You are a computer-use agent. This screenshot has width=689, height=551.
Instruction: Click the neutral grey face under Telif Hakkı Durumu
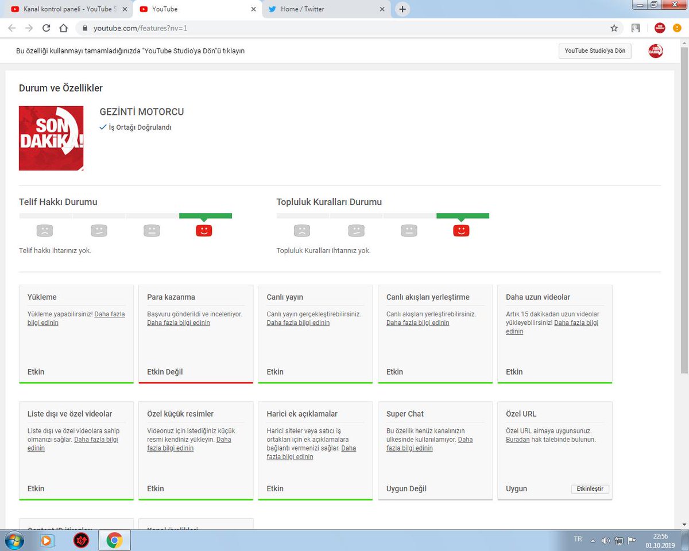152,231
